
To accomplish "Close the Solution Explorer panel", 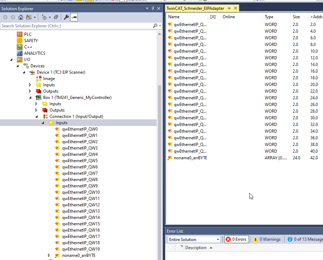I will pos(159,8).
